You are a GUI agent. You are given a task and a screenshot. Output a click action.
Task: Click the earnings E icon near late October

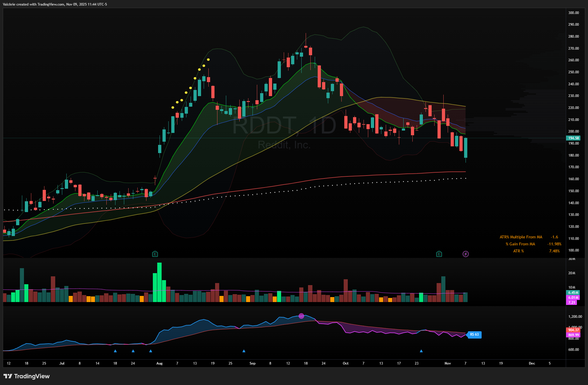(x=439, y=254)
